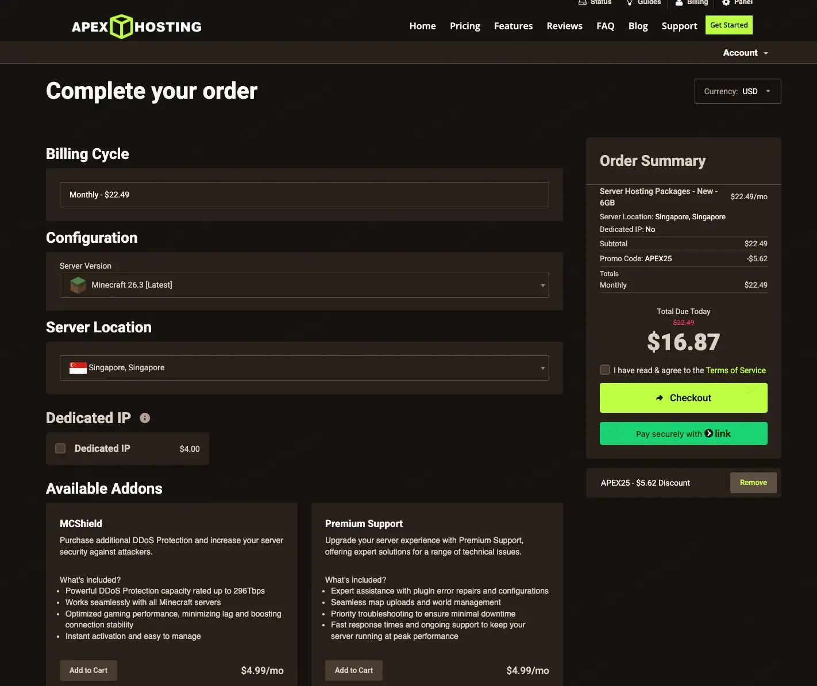Remove the APEX25 promo discount
The image size is (817, 686).
(753, 483)
